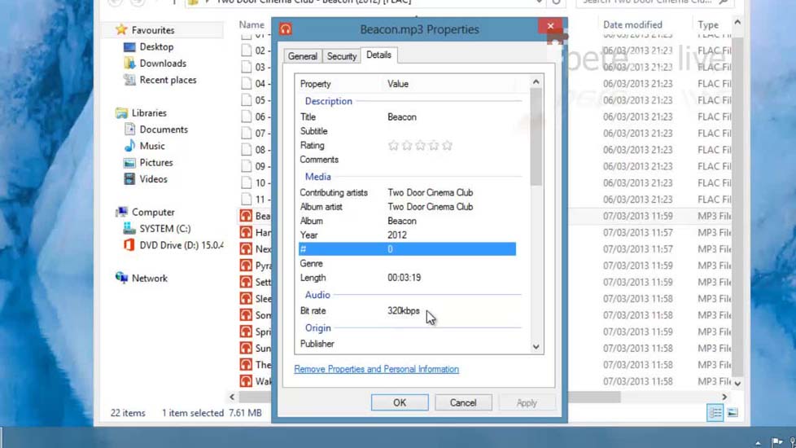Click Remove Properties and Personal Information link
The image size is (796, 448).
376,369
